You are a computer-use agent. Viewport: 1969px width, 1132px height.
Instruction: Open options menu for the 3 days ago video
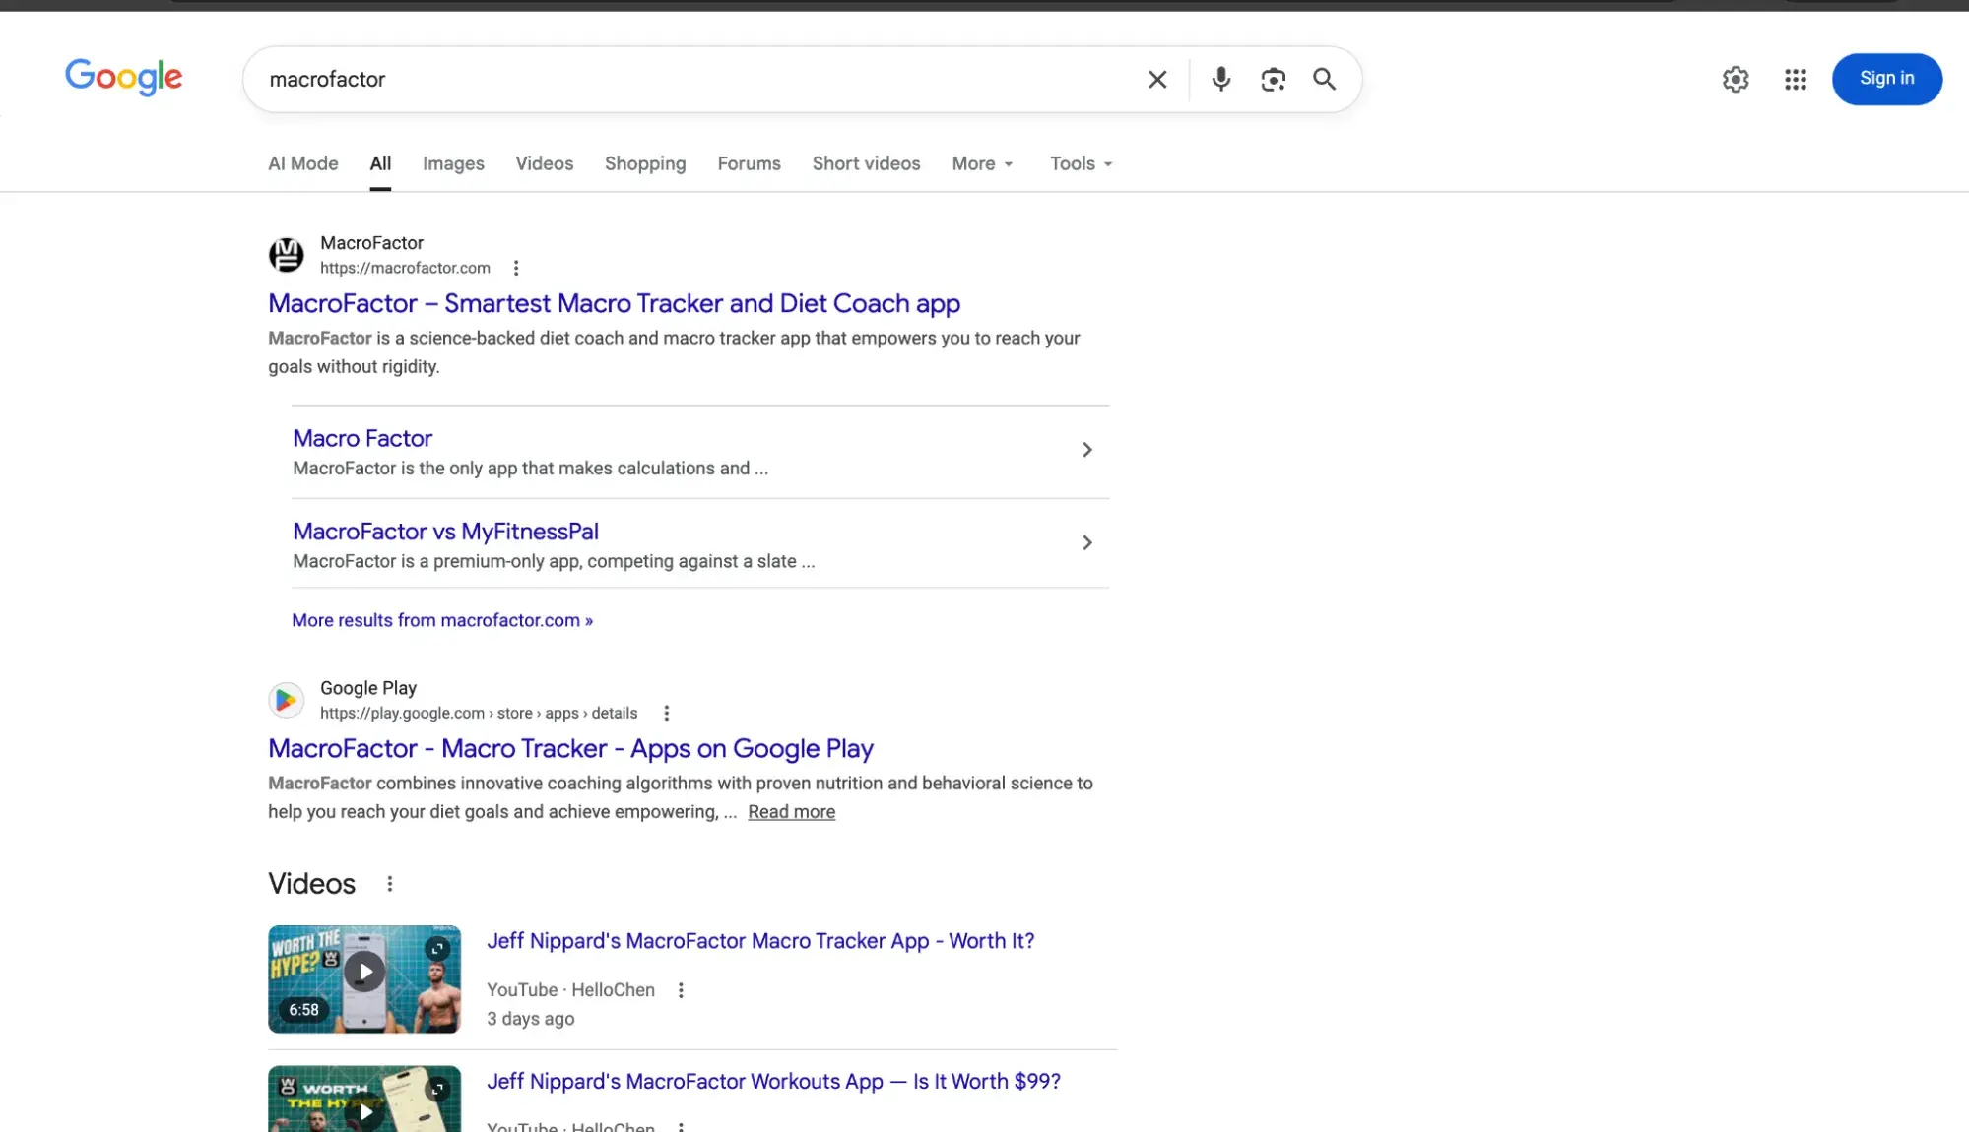(681, 990)
